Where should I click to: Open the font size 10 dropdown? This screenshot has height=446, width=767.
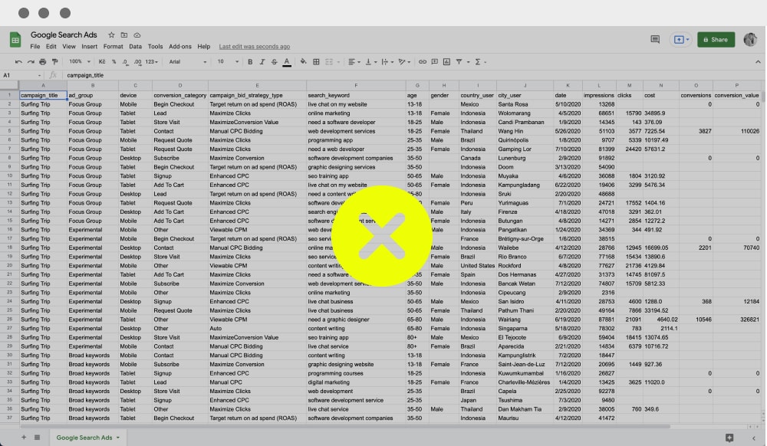[x=228, y=62]
